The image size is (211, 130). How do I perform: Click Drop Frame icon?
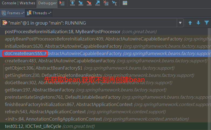tap(106, 3)
